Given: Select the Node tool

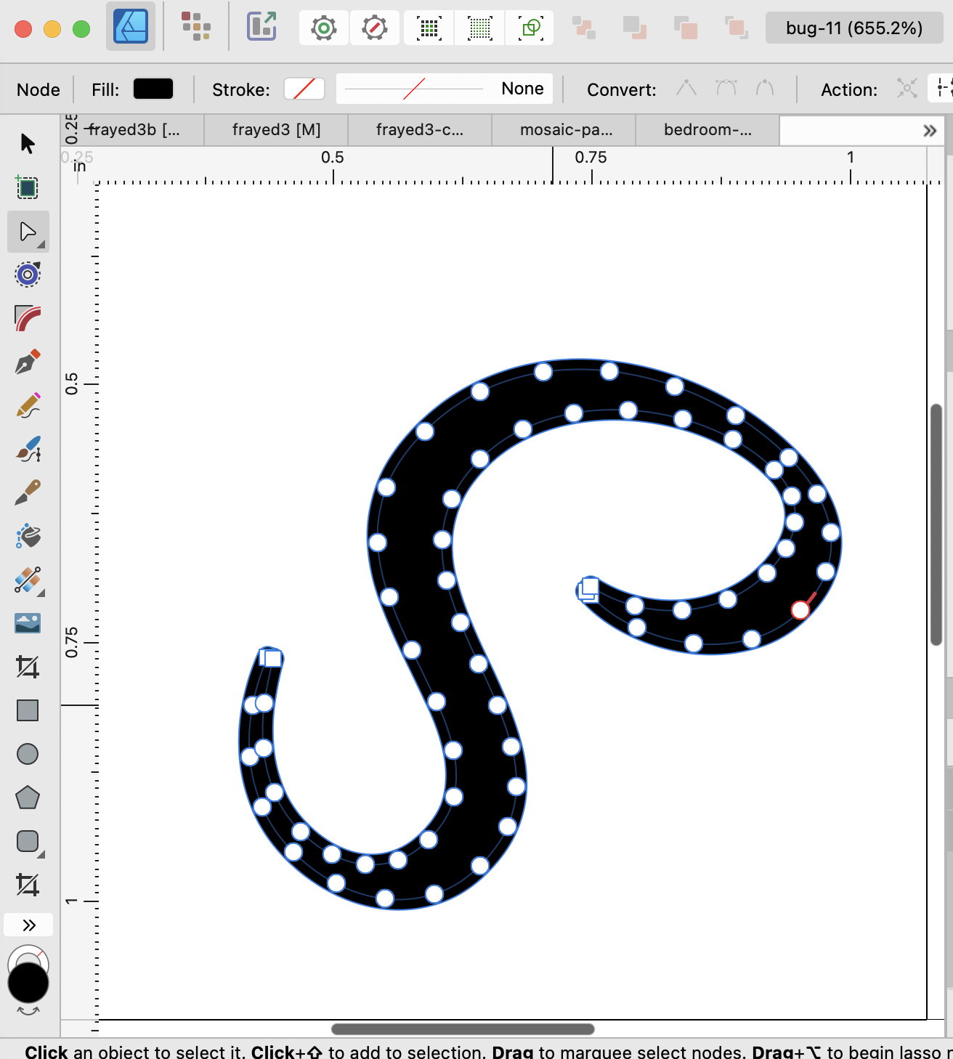Looking at the screenshot, I should point(28,232).
